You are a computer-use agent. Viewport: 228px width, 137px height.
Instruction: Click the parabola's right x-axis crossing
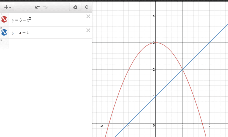pos(202,123)
